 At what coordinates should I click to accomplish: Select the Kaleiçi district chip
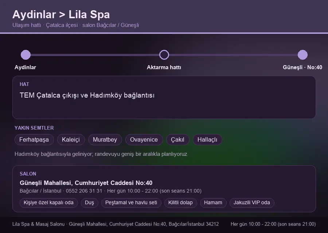coord(71,139)
